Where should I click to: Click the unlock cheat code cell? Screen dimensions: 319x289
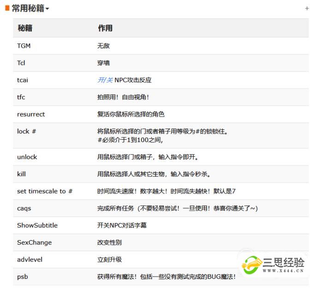(27, 157)
